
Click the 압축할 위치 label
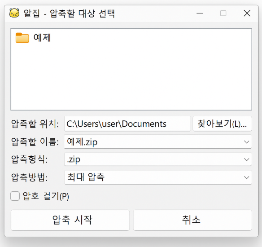coord(35,124)
